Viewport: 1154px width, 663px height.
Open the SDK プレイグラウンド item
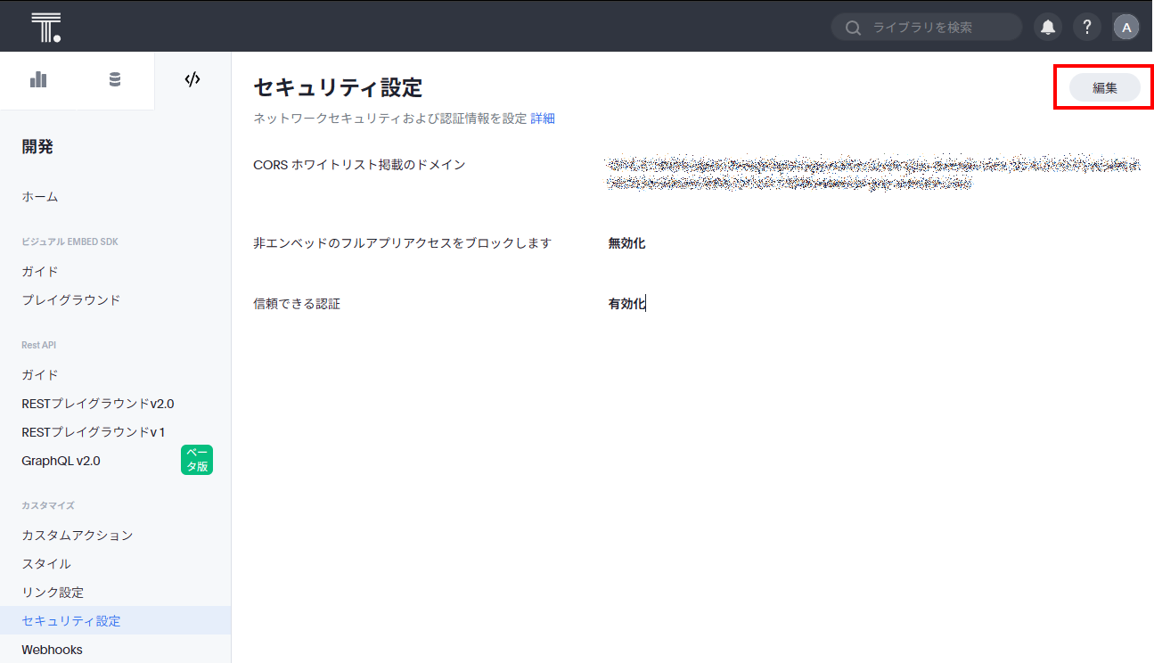coord(71,300)
